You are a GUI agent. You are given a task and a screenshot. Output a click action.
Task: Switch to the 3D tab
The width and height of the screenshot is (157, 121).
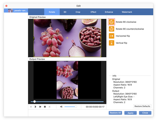tap(65, 12)
